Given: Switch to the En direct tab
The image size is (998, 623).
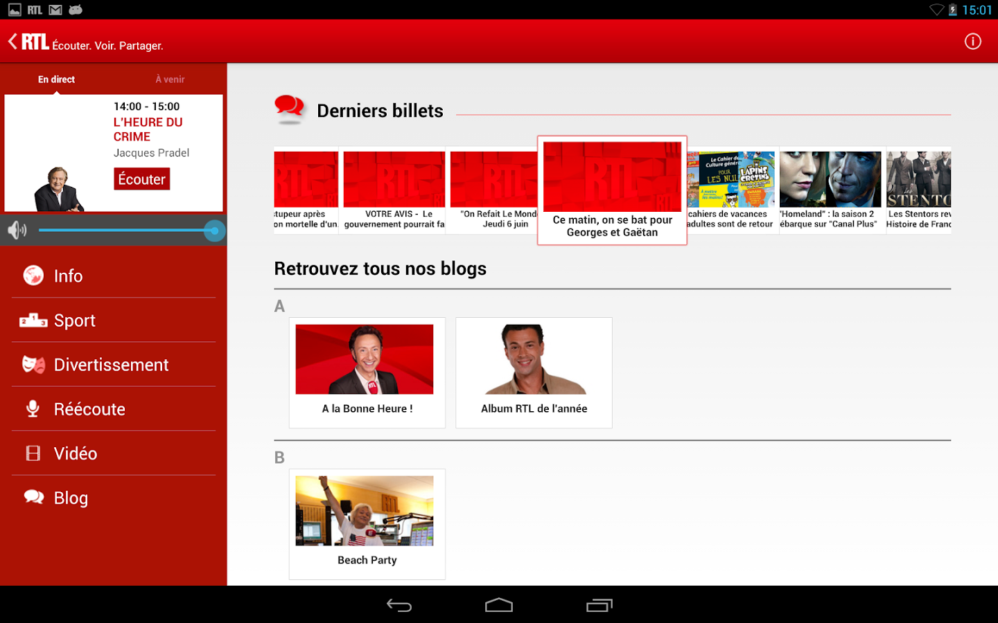Looking at the screenshot, I should tap(57, 80).
